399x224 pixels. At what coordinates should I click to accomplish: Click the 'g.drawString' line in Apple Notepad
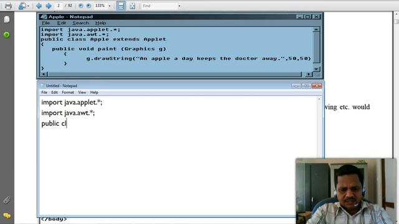198,58
